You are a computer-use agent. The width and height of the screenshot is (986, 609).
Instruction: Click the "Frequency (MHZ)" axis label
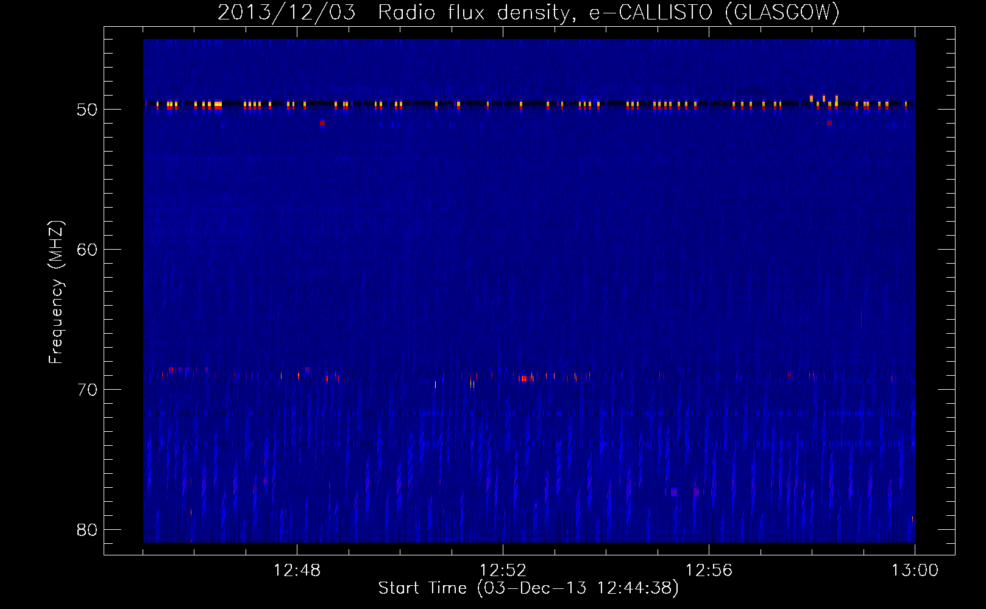coord(55,292)
